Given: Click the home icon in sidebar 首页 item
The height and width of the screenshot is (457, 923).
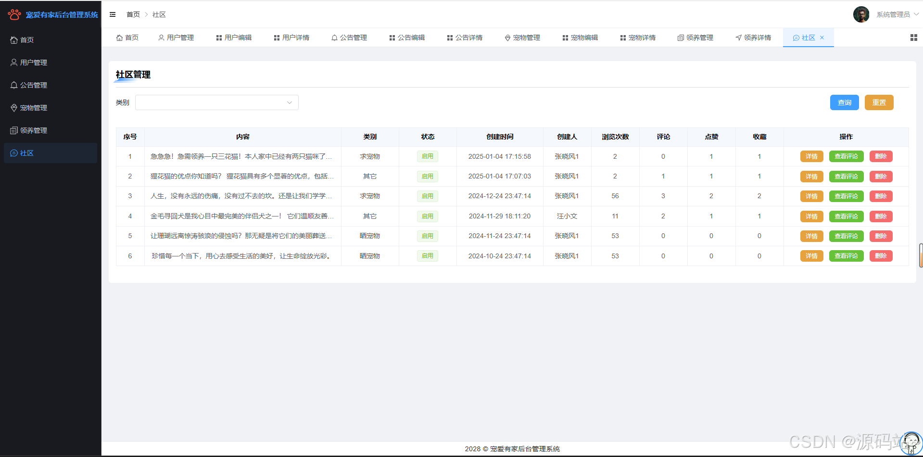Looking at the screenshot, I should click(x=14, y=40).
